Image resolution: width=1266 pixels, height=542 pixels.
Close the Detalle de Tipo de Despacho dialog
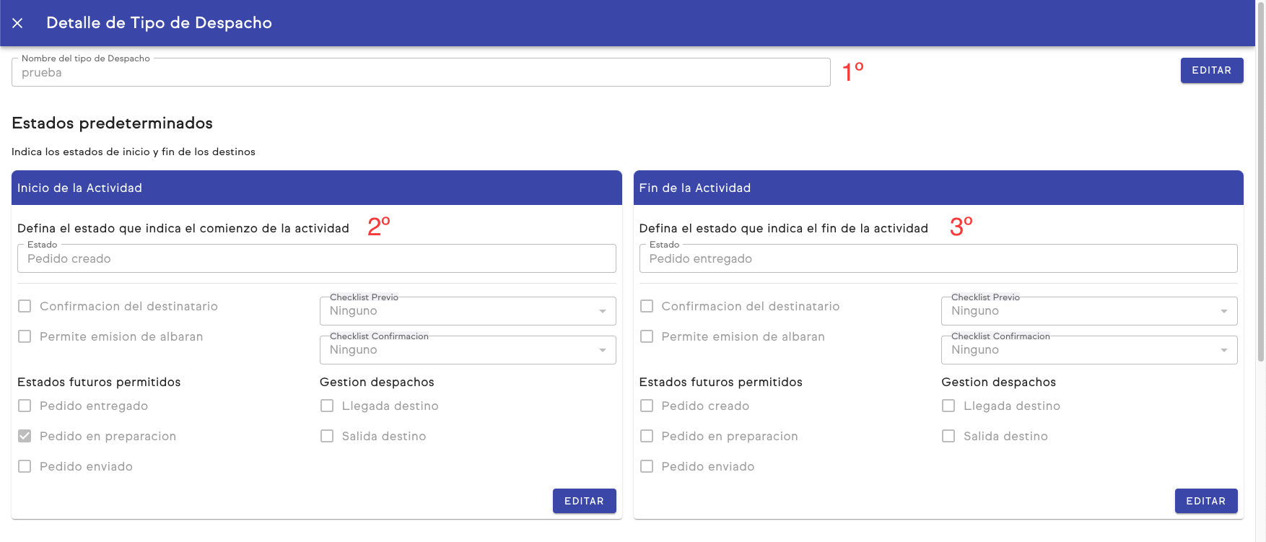point(17,22)
